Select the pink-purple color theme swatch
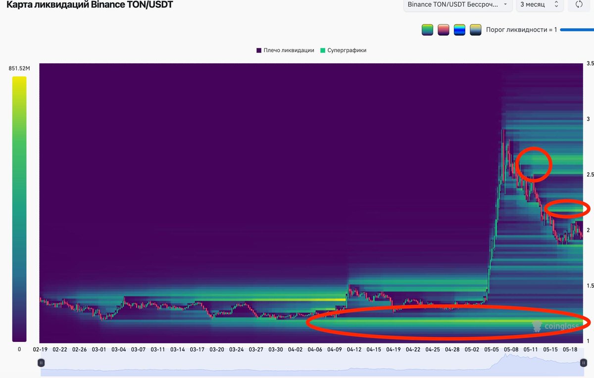Image resolution: width=594 pixels, height=378 pixels. coord(443,30)
